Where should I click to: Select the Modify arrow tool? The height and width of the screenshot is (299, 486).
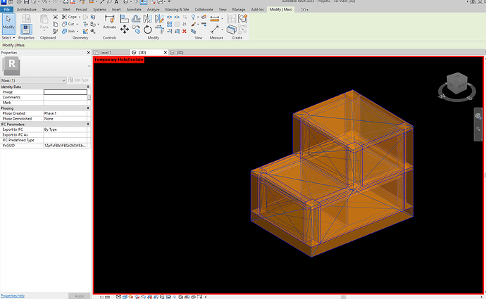8,24
